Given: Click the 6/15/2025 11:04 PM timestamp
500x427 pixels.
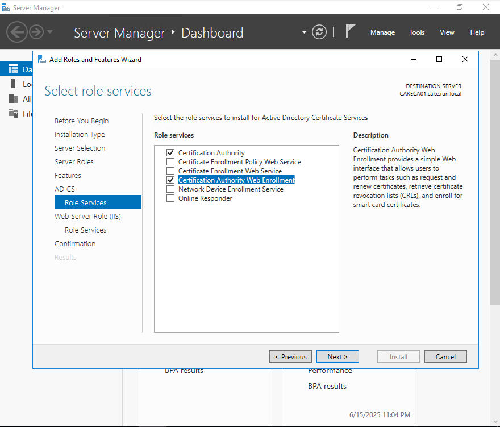Looking at the screenshot, I should (x=380, y=415).
